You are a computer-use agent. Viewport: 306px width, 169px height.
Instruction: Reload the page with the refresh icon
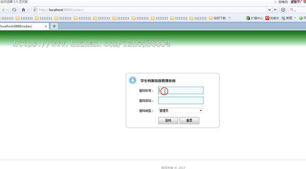14,10
